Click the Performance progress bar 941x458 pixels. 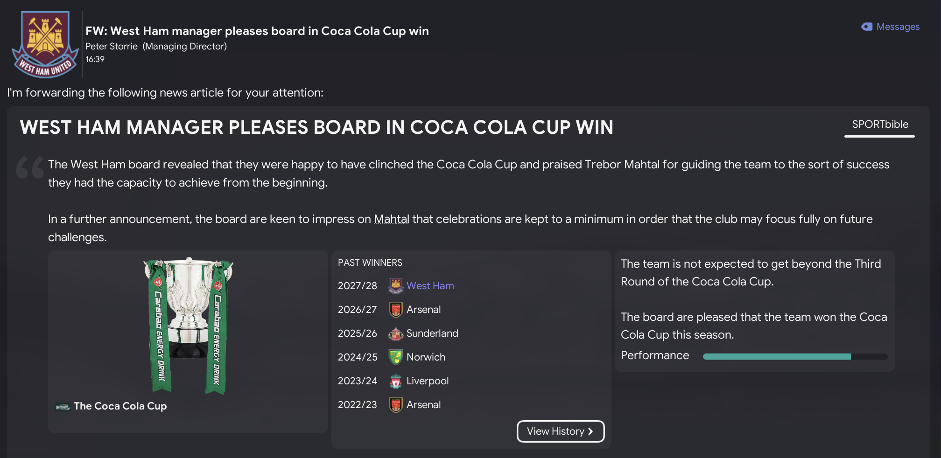795,357
